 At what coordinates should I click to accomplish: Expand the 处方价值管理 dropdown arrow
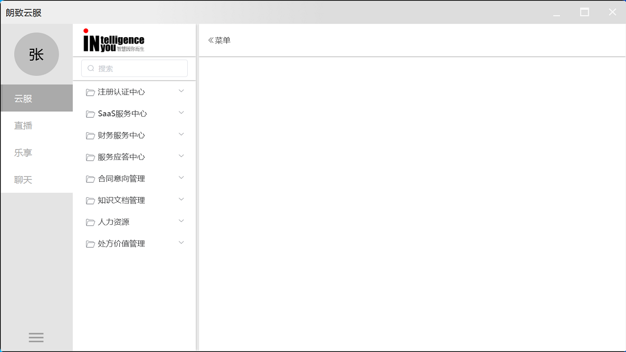click(x=181, y=242)
